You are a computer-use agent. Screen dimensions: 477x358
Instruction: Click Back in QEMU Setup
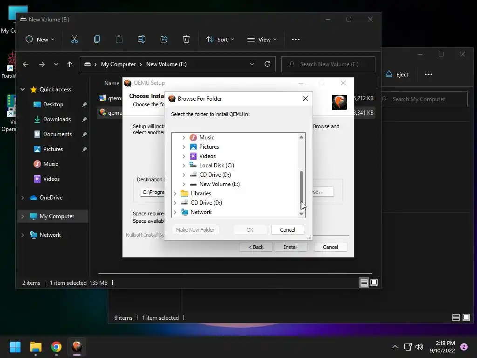click(x=256, y=247)
